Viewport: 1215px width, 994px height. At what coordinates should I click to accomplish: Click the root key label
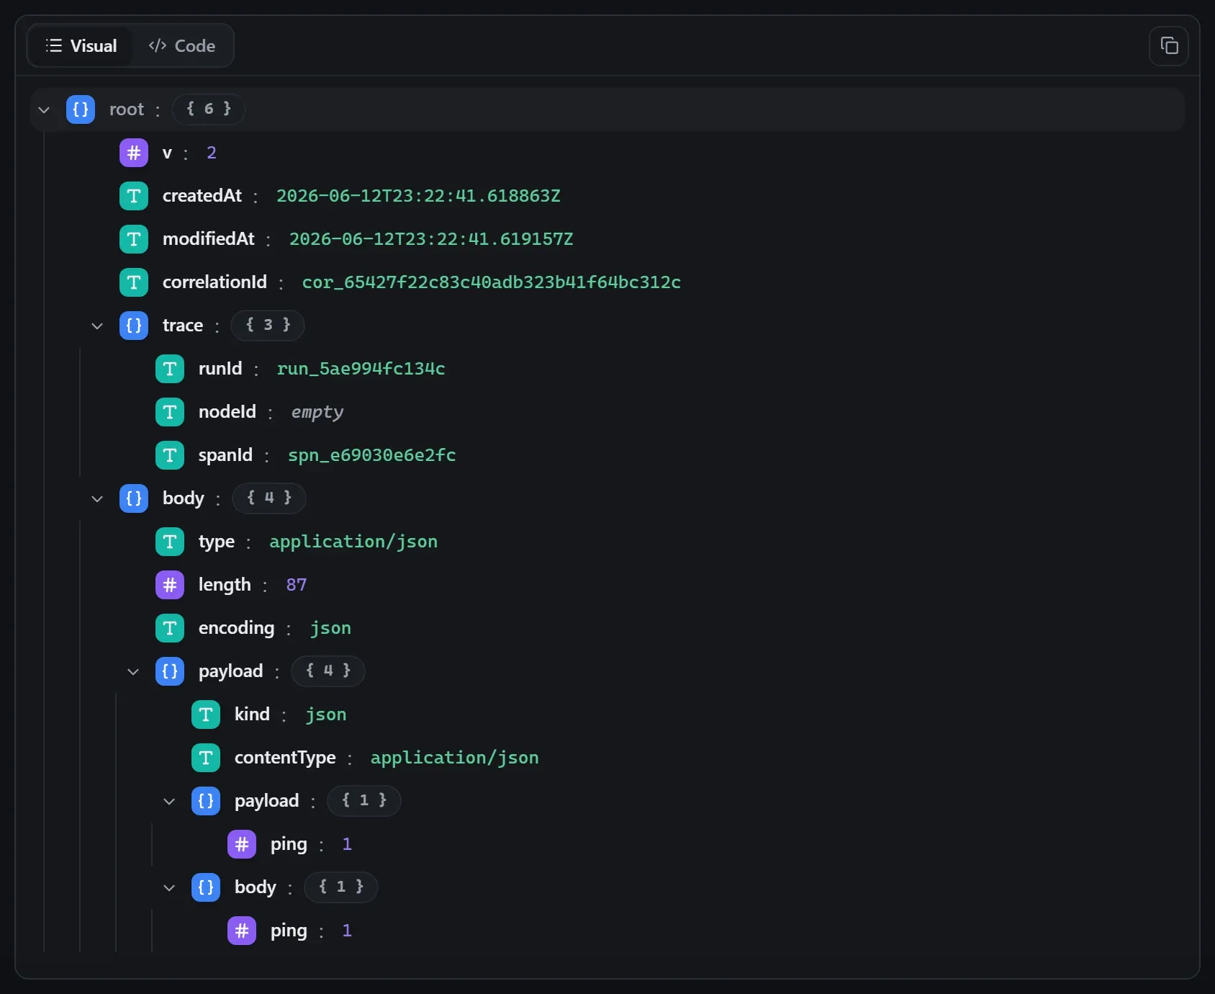click(x=127, y=109)
